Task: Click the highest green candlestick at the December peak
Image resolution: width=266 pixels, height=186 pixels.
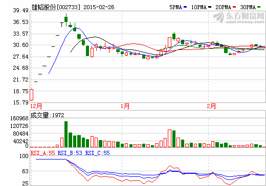Action: click(66, 19)
